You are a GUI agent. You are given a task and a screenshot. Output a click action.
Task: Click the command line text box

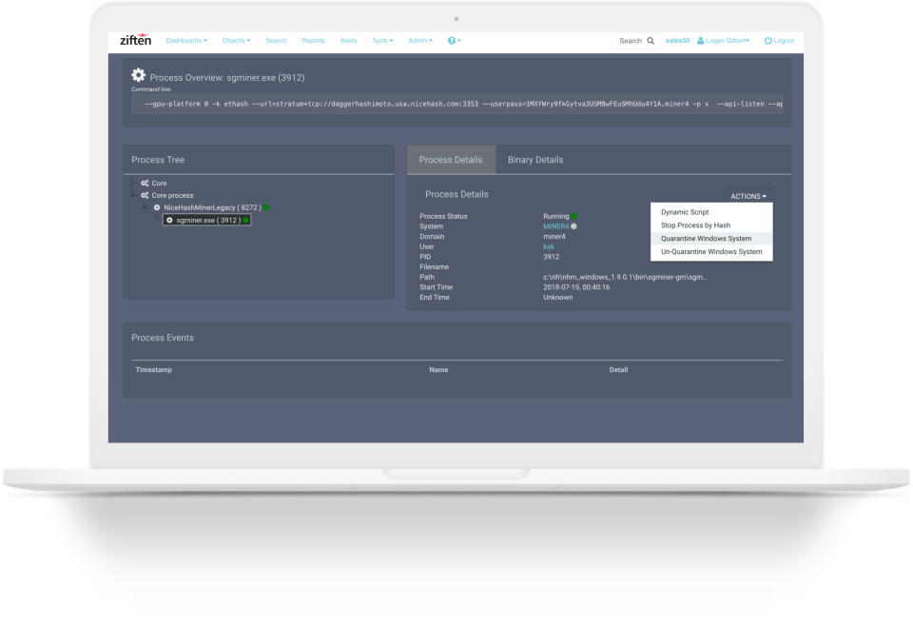(x=456, y=103)
